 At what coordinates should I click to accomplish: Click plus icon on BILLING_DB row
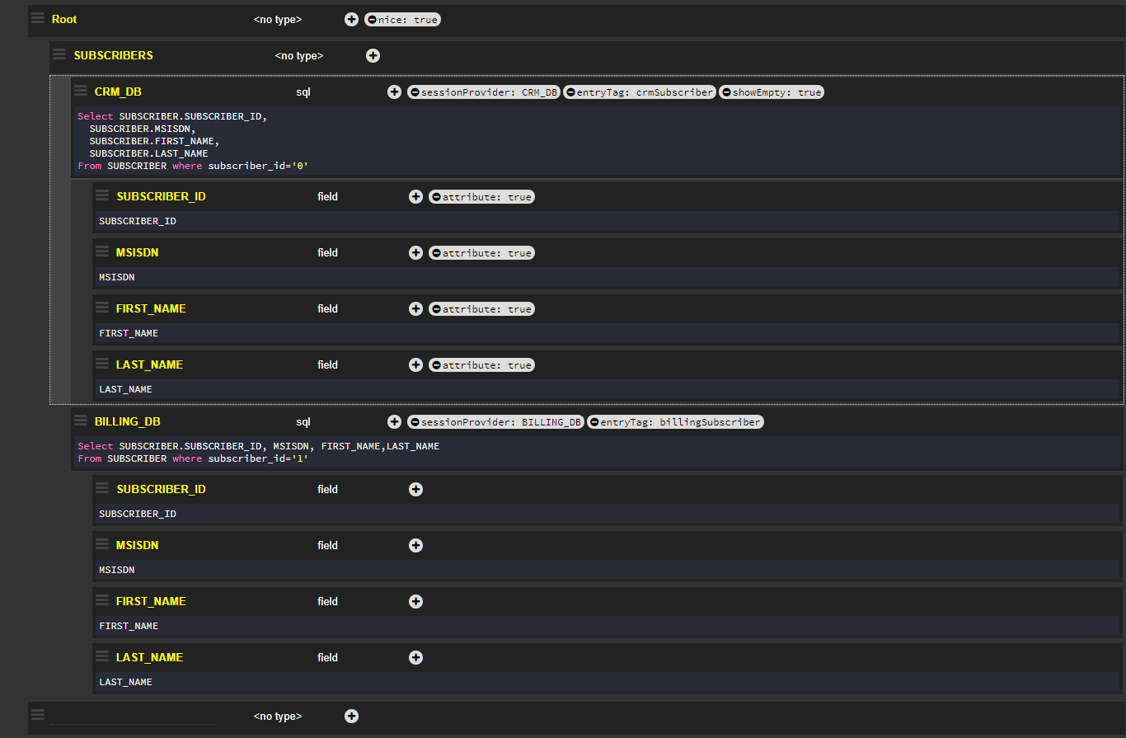[x=394, y=421]
